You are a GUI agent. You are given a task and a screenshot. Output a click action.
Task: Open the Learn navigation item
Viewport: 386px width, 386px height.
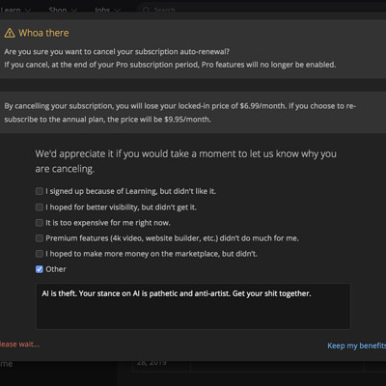tap(11, 10)
